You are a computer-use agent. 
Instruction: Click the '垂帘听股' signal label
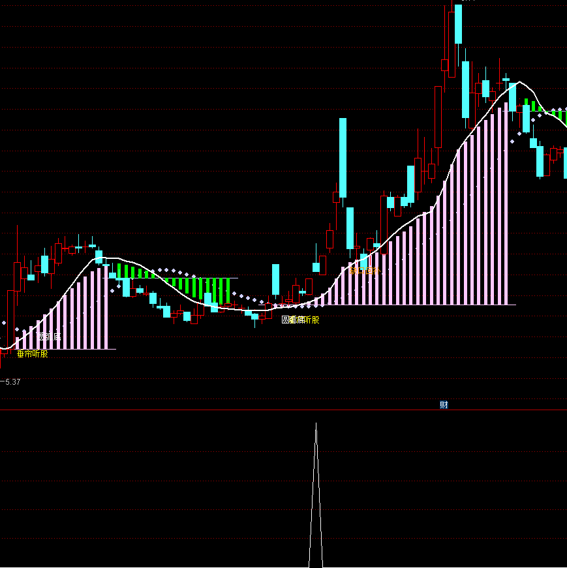coord(32,353)
